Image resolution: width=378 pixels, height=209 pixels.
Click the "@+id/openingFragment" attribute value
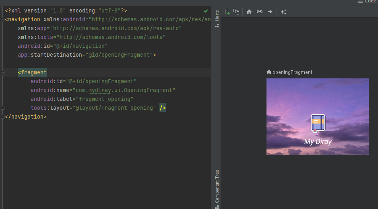tap(101, 81)
